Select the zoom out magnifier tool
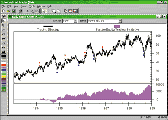168x120 pixels. click(x=58, y=11)
